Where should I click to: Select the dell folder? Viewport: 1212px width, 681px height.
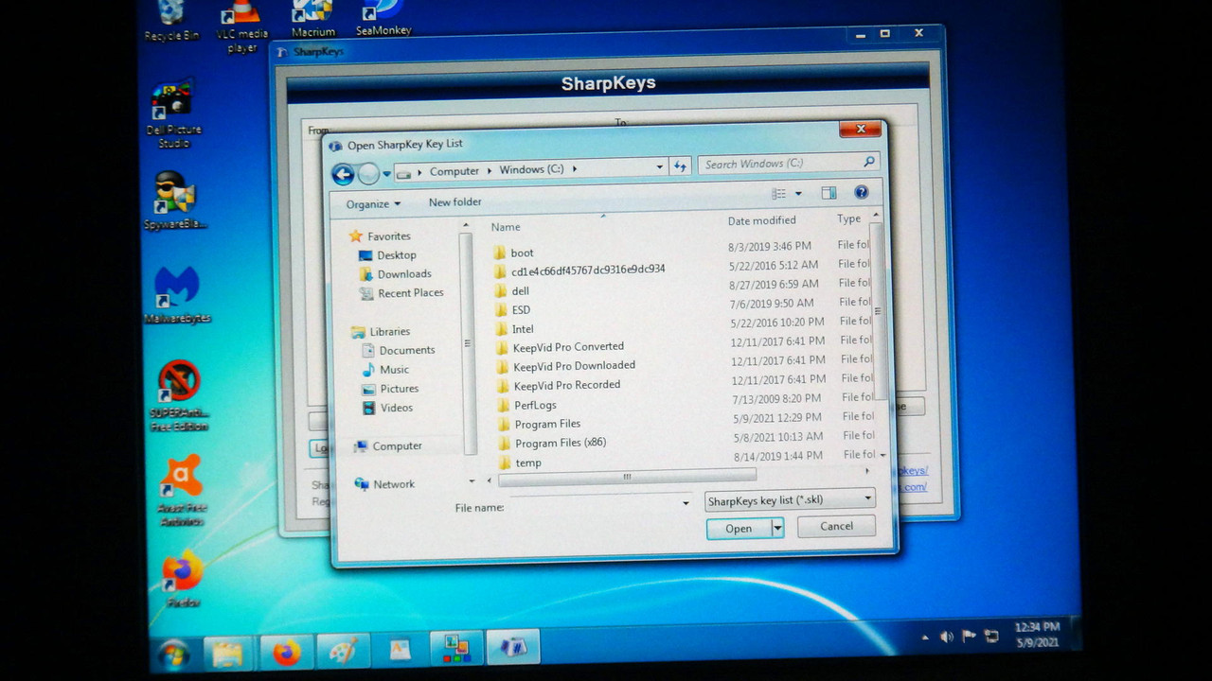[x=512, y=291]
